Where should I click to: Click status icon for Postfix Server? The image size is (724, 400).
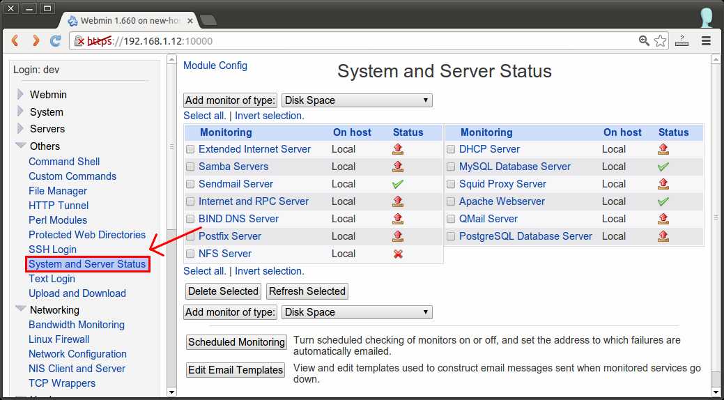(398, 236)
